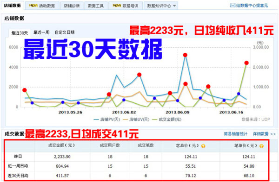Click the 给数据中心提意见 link

click(x=252, y=6)
